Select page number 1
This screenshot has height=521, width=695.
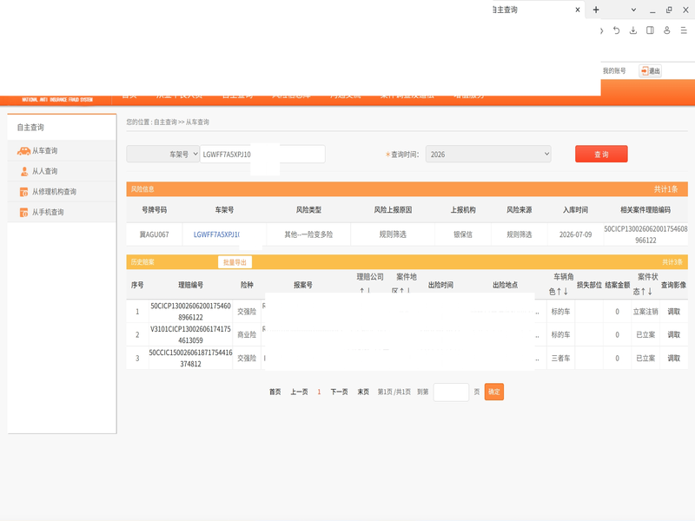319,392
